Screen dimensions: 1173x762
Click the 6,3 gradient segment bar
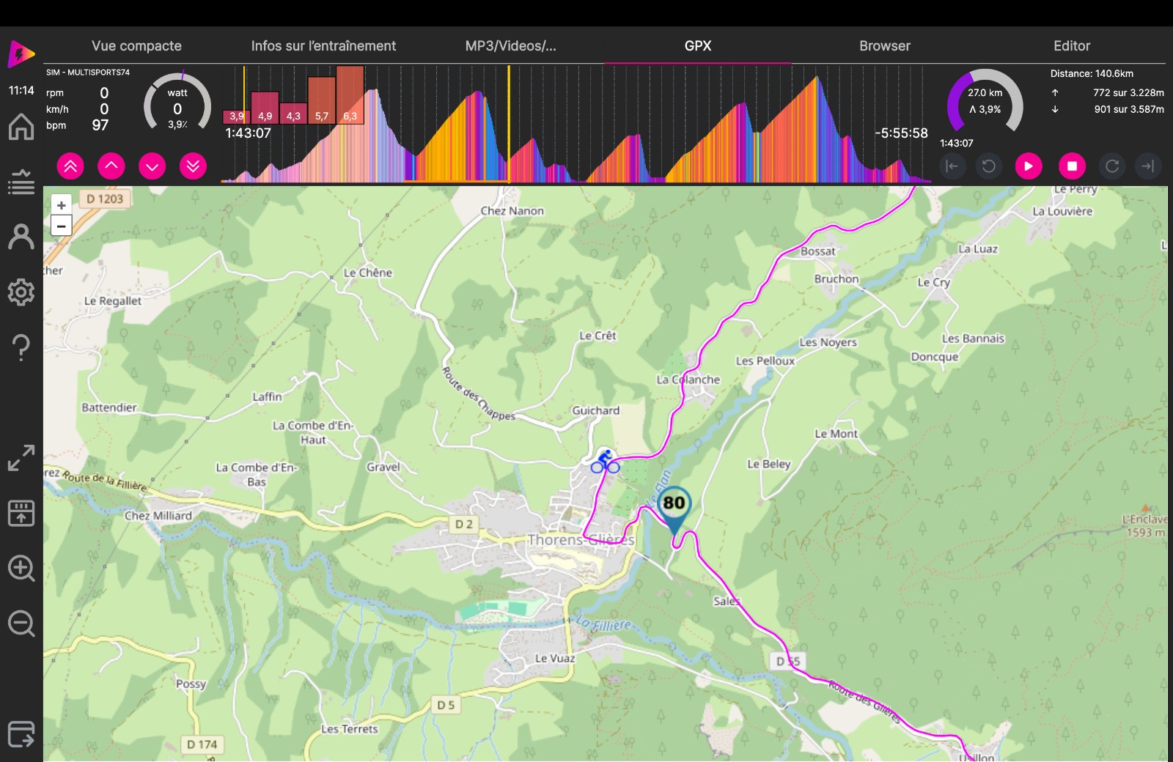coord(350,95)
